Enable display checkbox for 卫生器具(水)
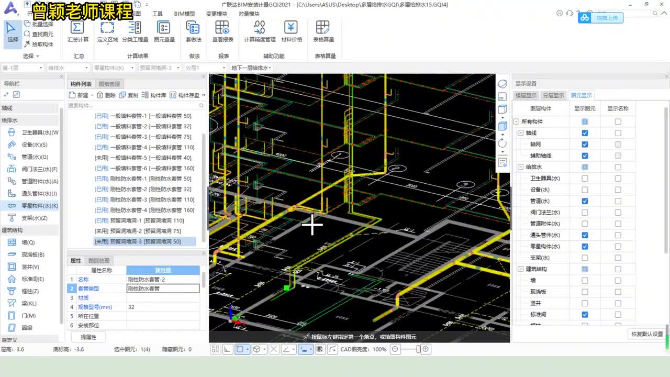670x377 pixels. coord(585,179)
